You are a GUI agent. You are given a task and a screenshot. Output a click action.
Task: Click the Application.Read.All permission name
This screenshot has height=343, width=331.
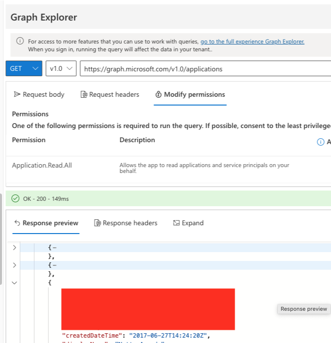click(42, 165)
